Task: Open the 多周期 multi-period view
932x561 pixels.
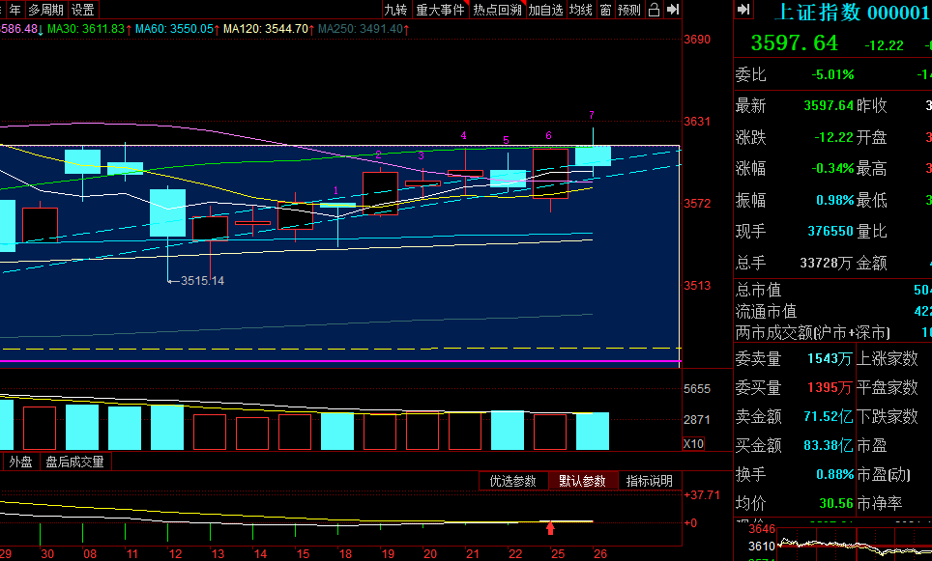Action: (45, 10)
